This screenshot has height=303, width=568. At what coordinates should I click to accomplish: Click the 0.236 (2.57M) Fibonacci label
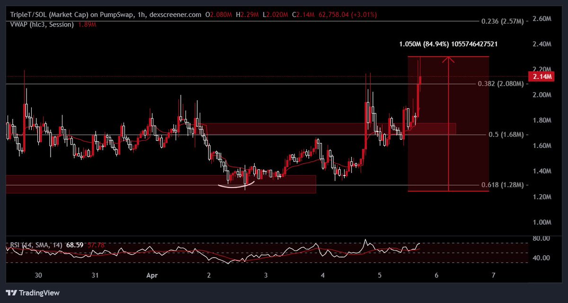click(503, 21)
